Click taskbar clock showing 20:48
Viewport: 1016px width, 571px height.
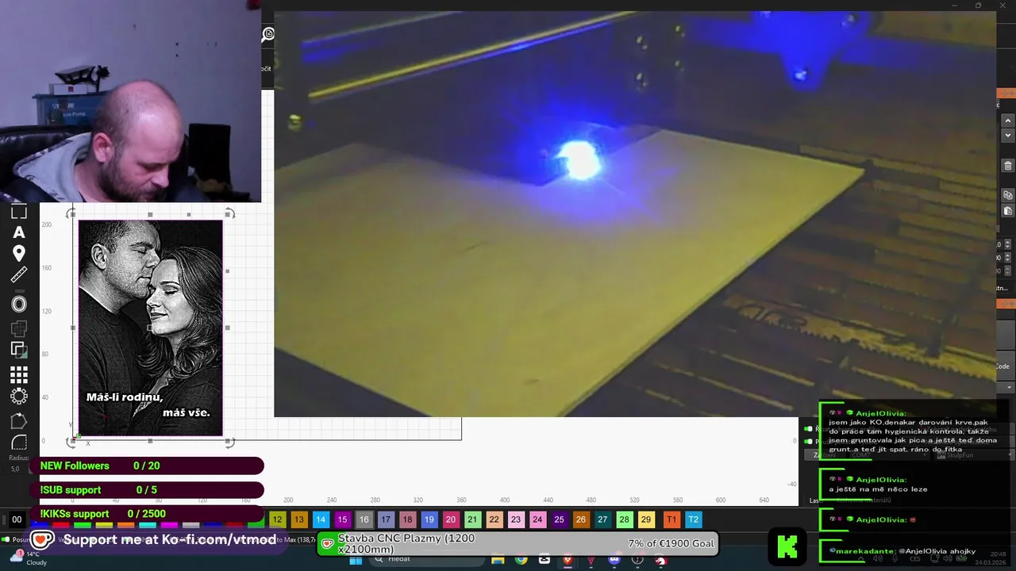coord(998,554)
